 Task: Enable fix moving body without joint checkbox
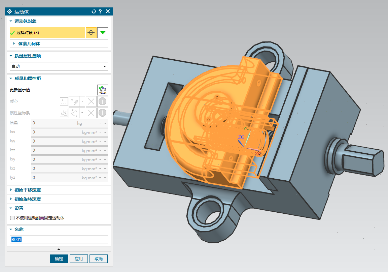[x=12, y=218]
